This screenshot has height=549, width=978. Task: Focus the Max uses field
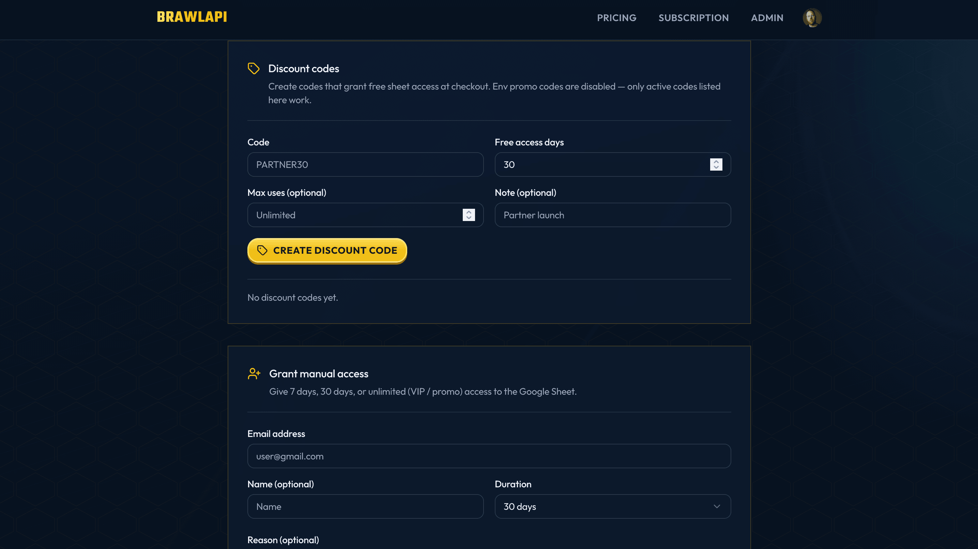point(365,215)
